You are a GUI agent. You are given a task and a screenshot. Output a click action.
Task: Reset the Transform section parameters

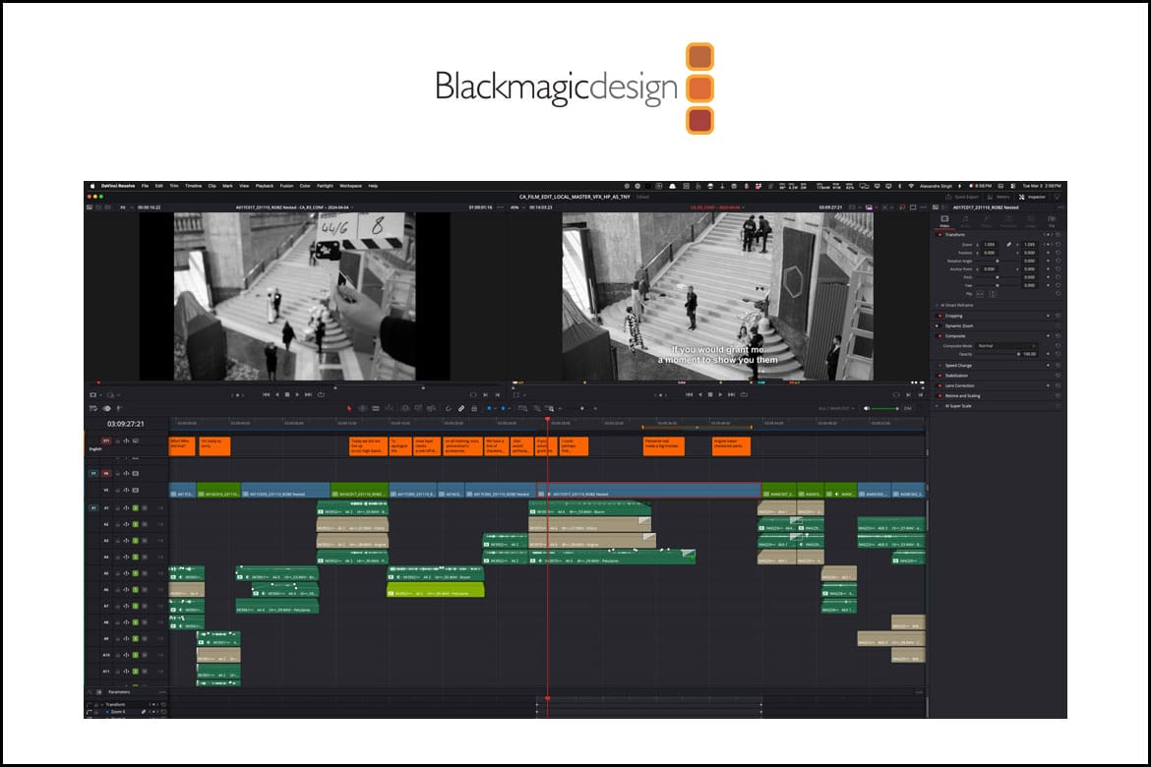(1058, 234)
